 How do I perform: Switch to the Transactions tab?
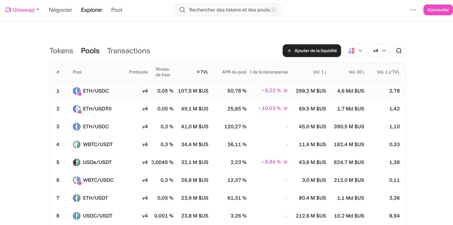coord(128,51)
